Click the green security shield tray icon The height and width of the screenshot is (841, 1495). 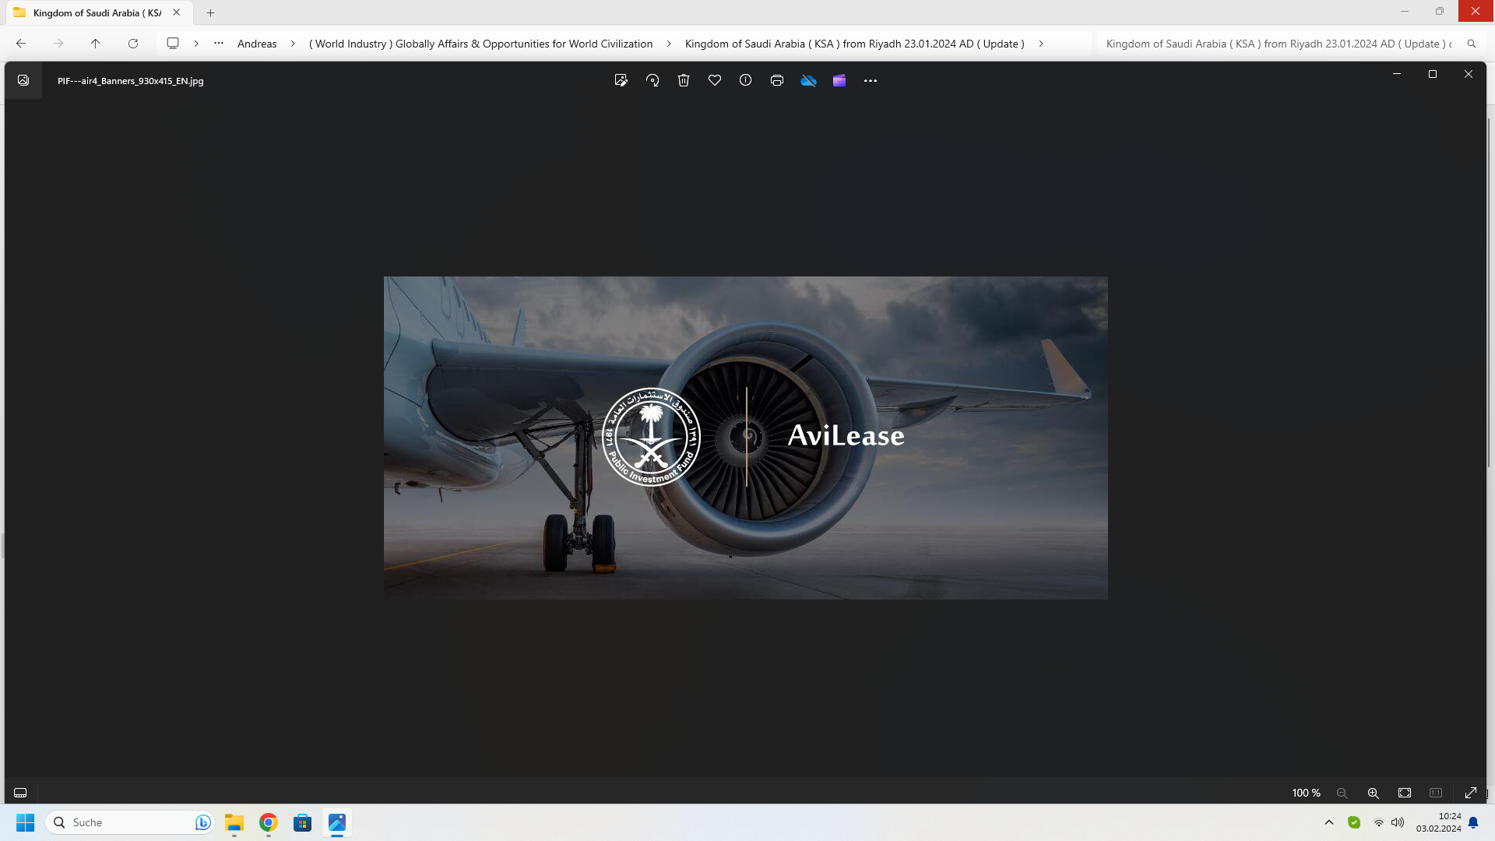[1354, 822]
